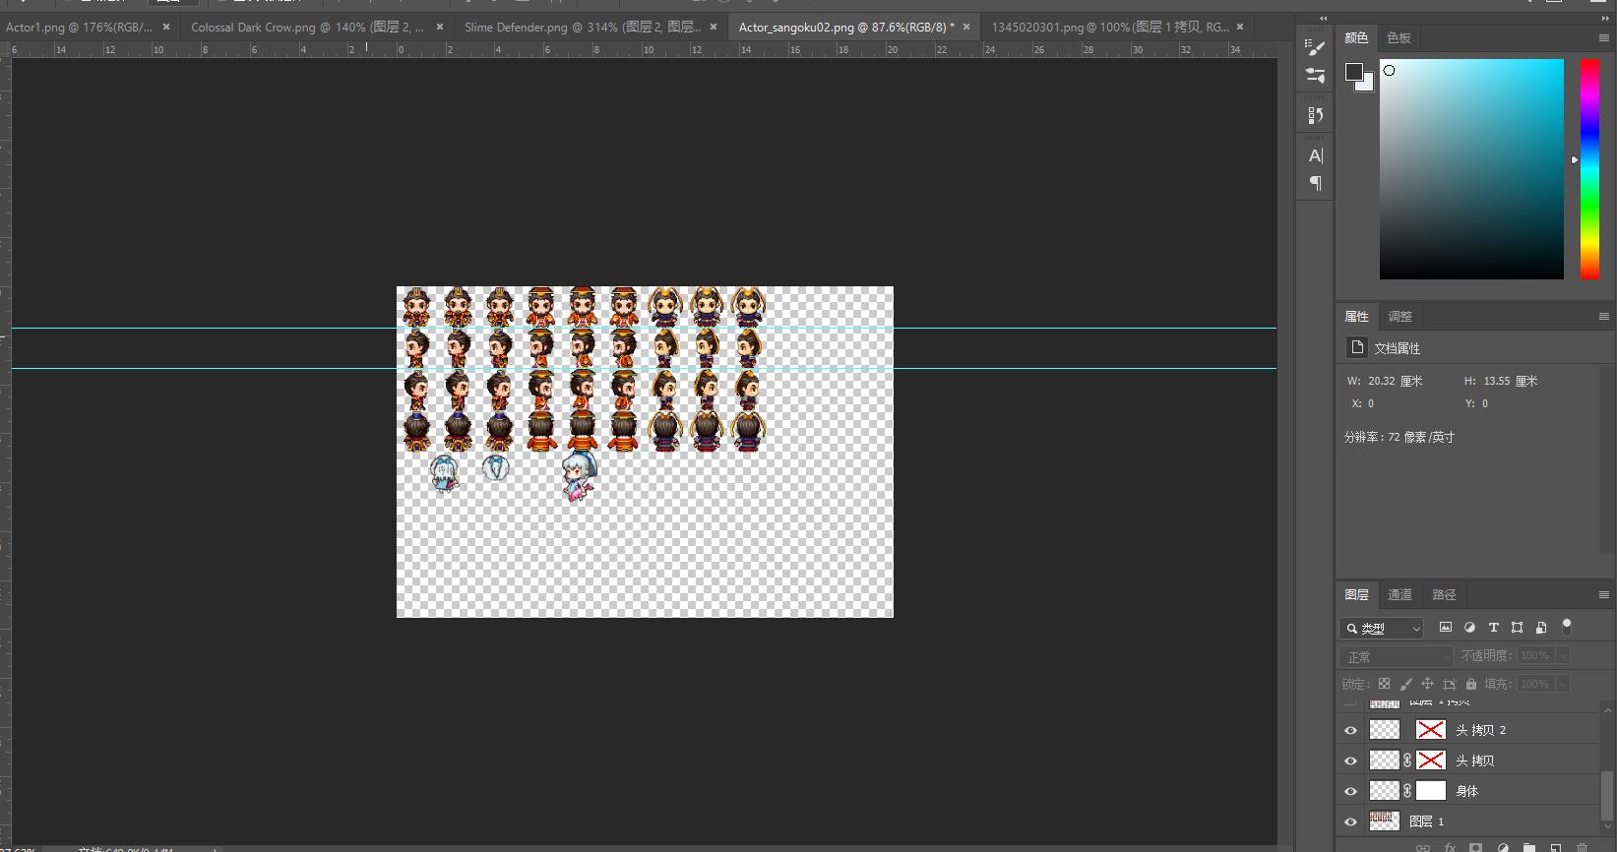
Task: Close the Actor_sangoku02.png document tab
Action: pos(966,27)
